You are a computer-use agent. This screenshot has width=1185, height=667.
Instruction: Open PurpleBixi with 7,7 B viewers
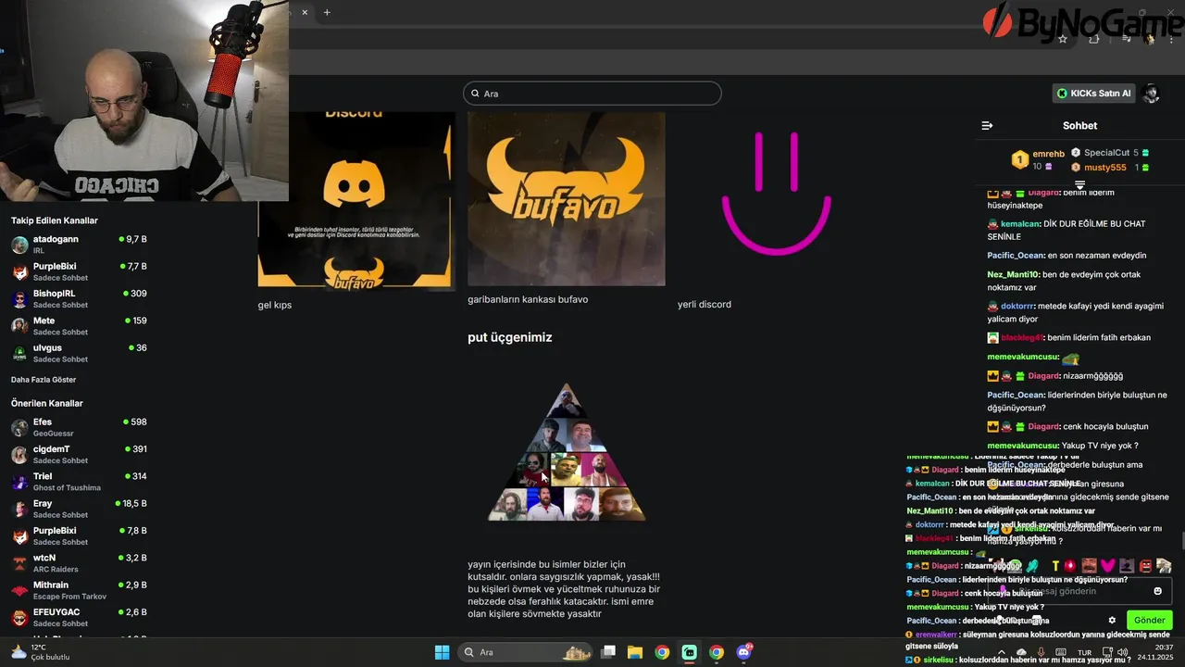81,271
